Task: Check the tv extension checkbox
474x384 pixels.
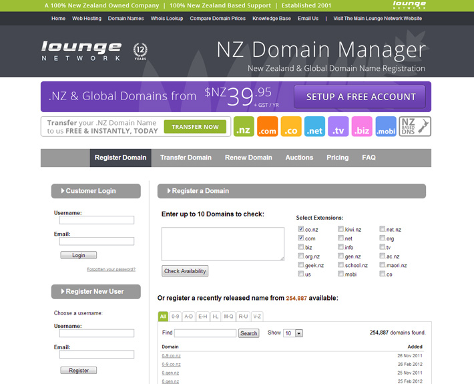Action: point(383,246)
